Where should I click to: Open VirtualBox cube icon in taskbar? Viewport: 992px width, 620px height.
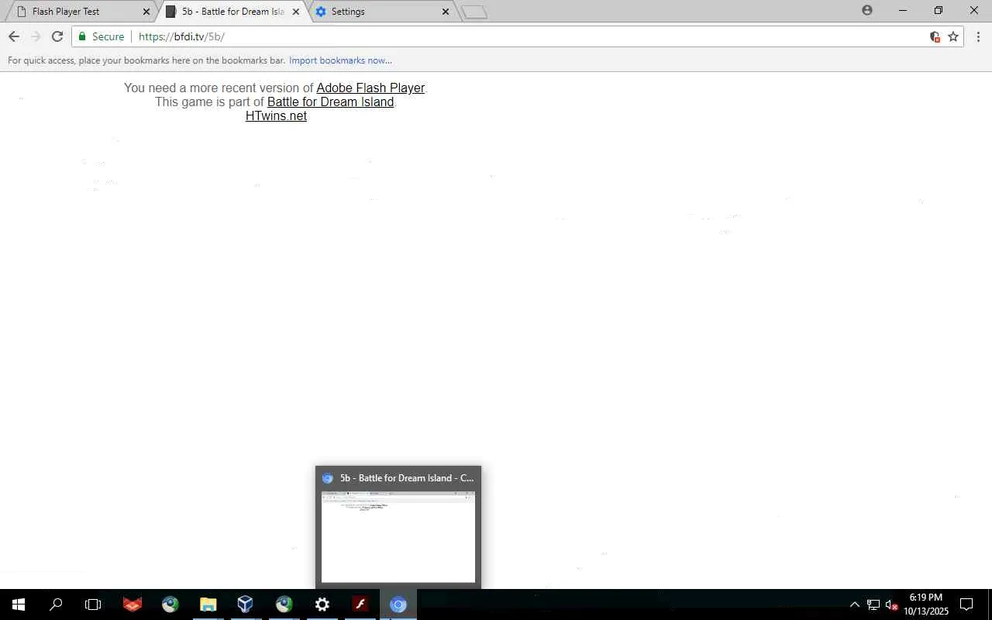tap(246, 604)
